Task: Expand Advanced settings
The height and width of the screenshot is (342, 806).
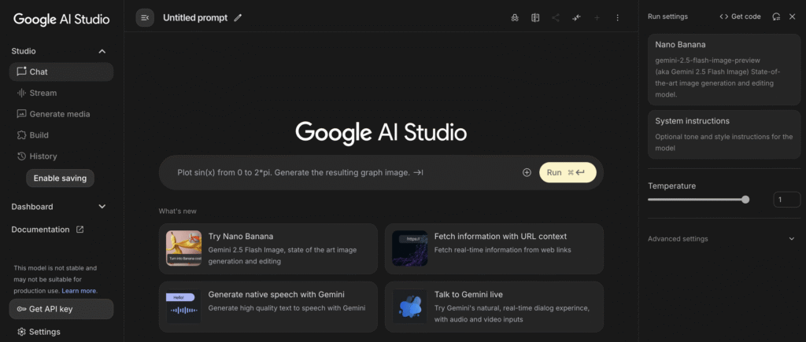Action: pos(724,239)
